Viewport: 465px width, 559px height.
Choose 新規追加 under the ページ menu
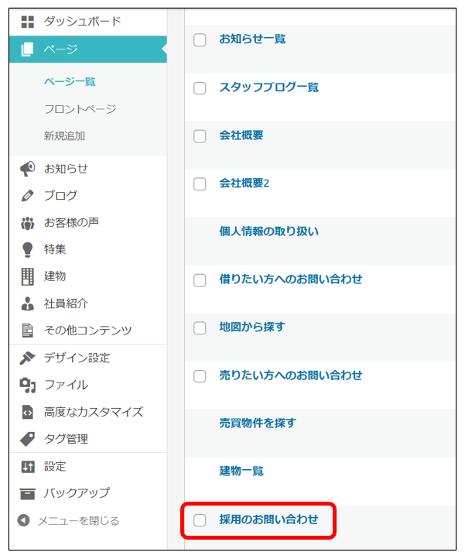[64, 136]
